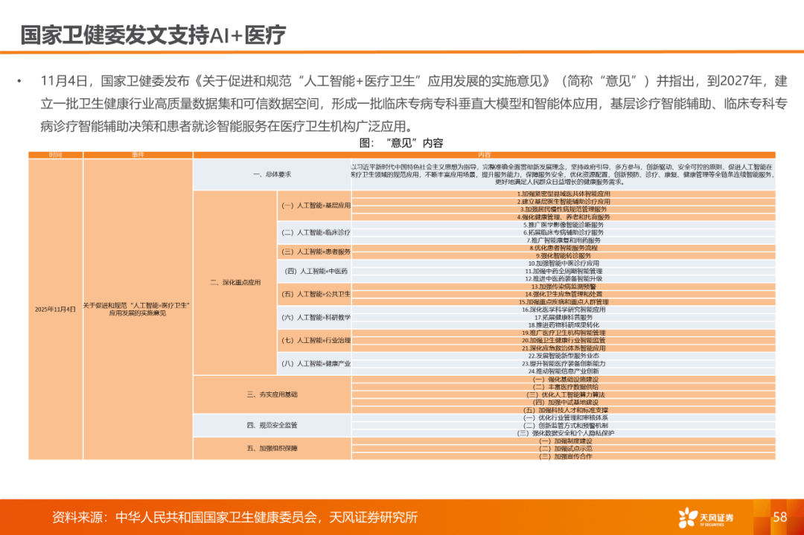The height and width of the screenshot is (535, 804).
Task: Click row 7.推广智能康复和用药服务
Action: tap(564, 240)
